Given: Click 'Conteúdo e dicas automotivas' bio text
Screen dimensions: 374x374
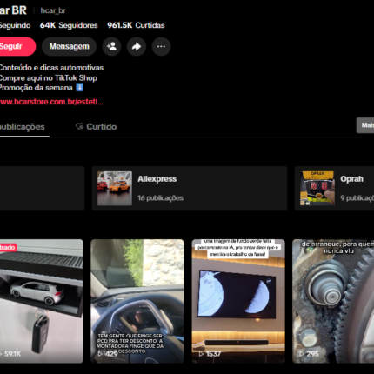Looking at the screenshot, I should pos(51,68).
